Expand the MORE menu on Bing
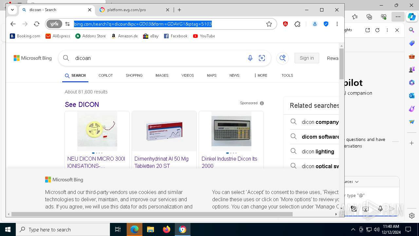Image resolution: width=419 pixels, height=236 pixels. coord(261,75)
